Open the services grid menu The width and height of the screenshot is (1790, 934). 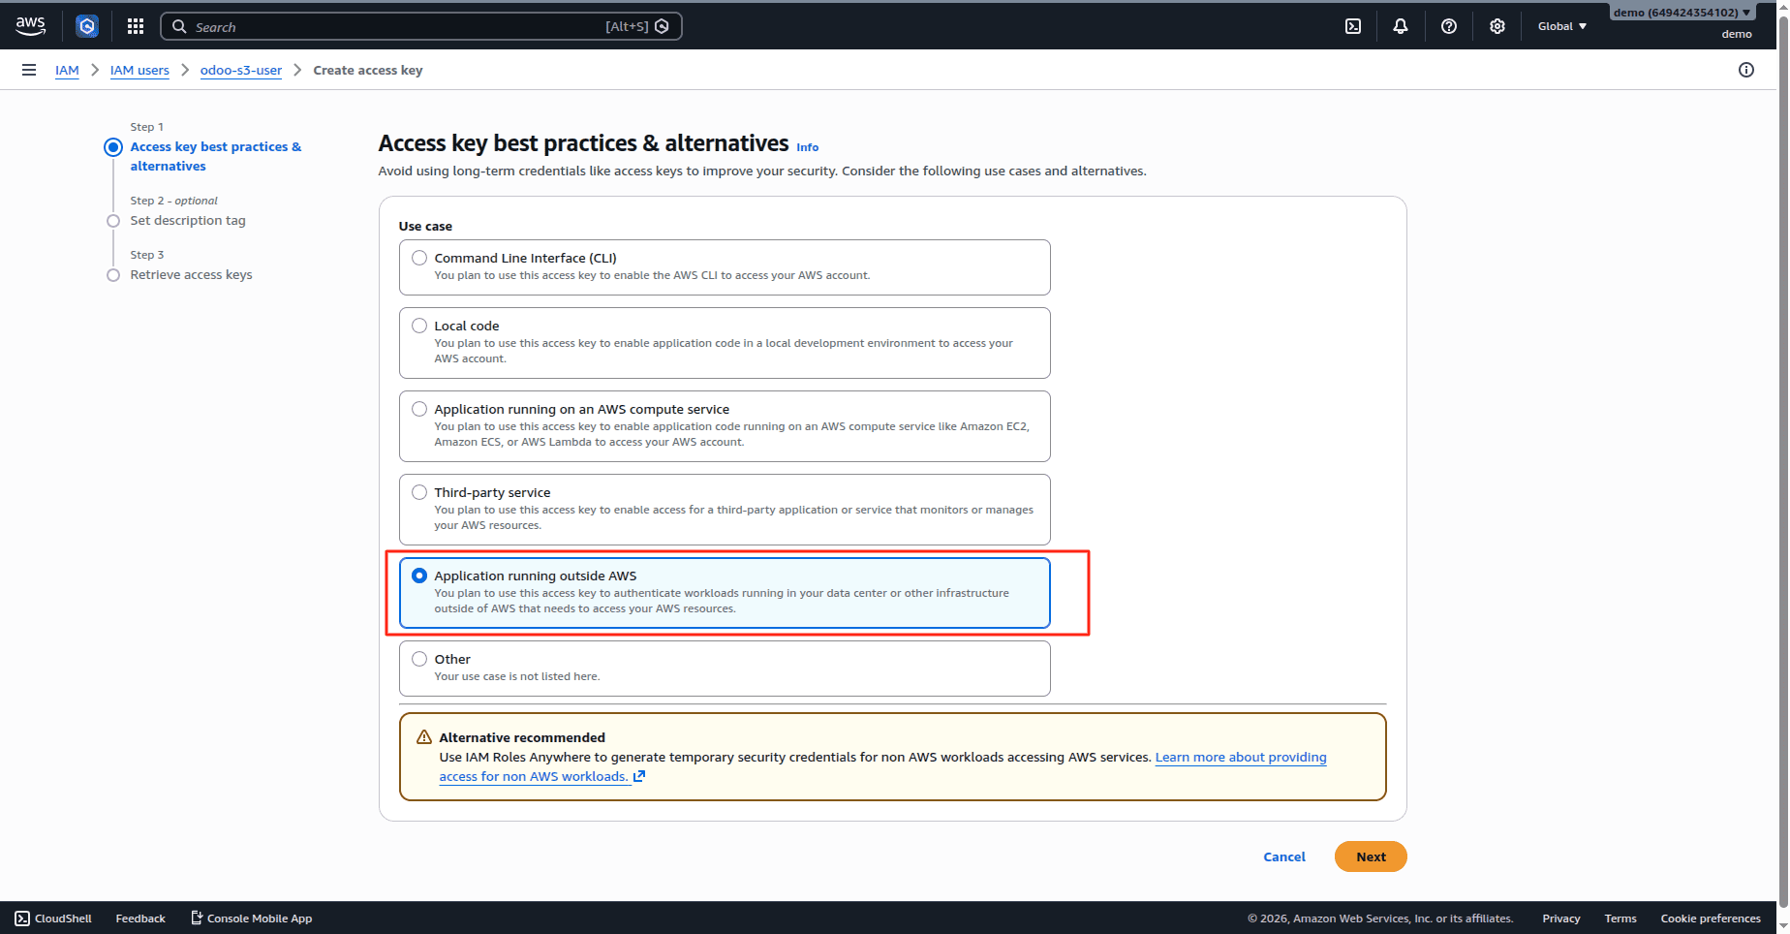click(136, 26)
